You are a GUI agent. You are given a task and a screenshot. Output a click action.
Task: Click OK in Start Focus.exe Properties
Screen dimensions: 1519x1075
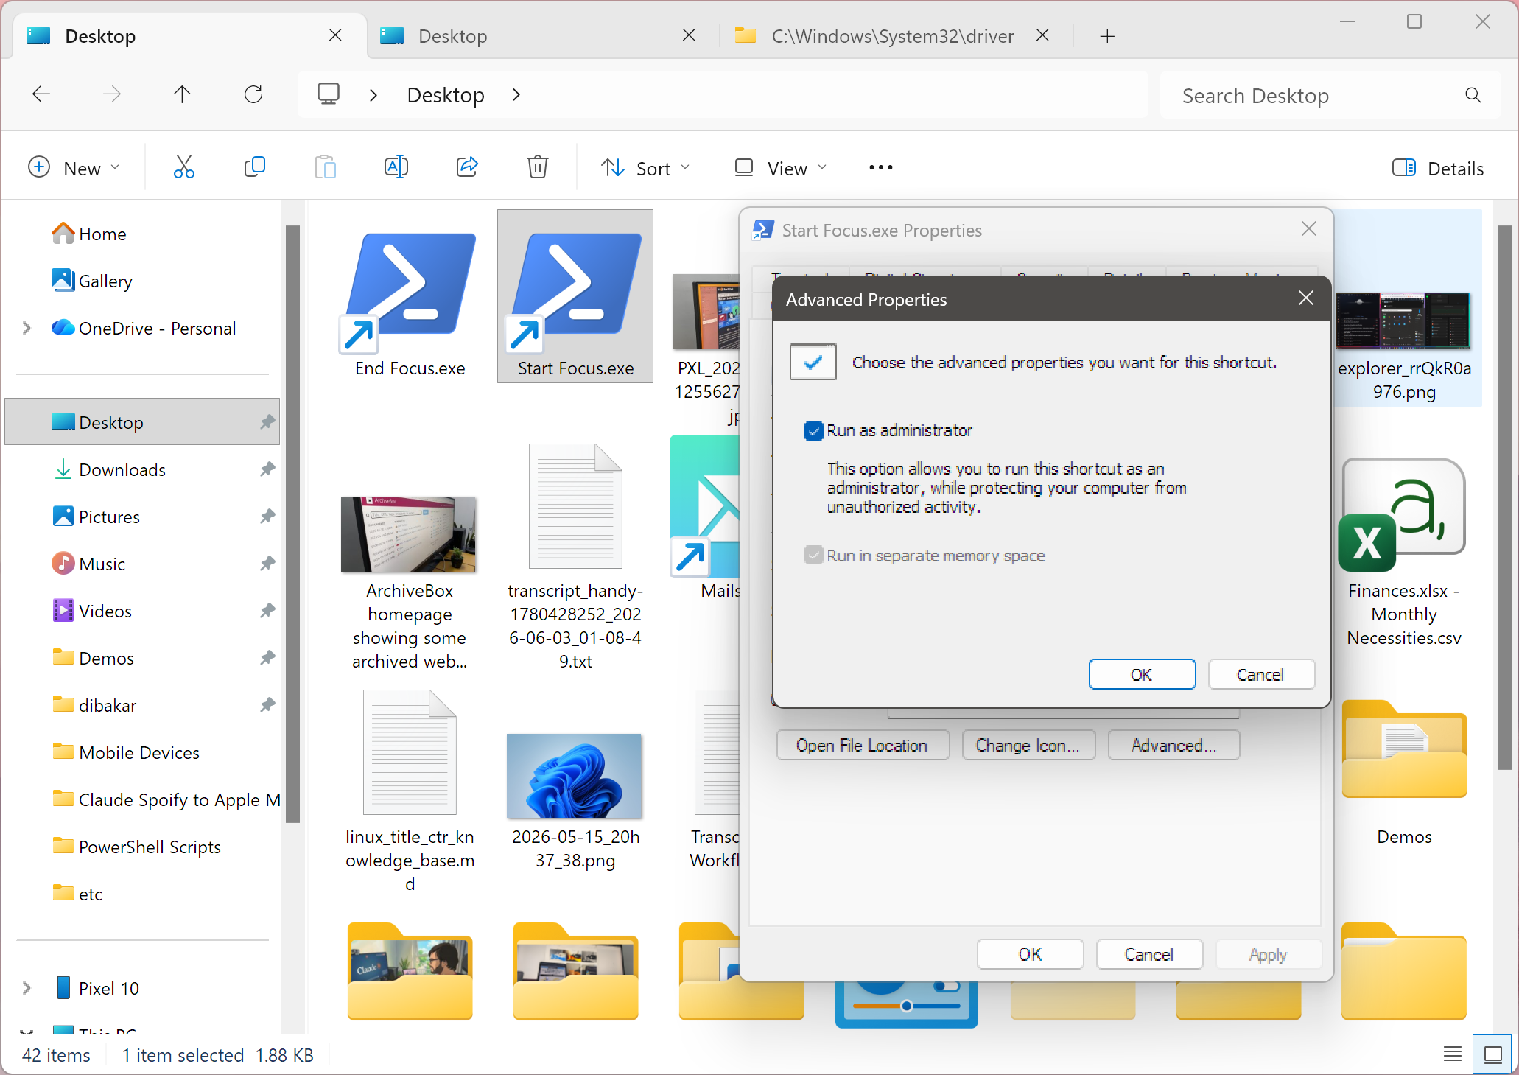[x=1030, y=954]
